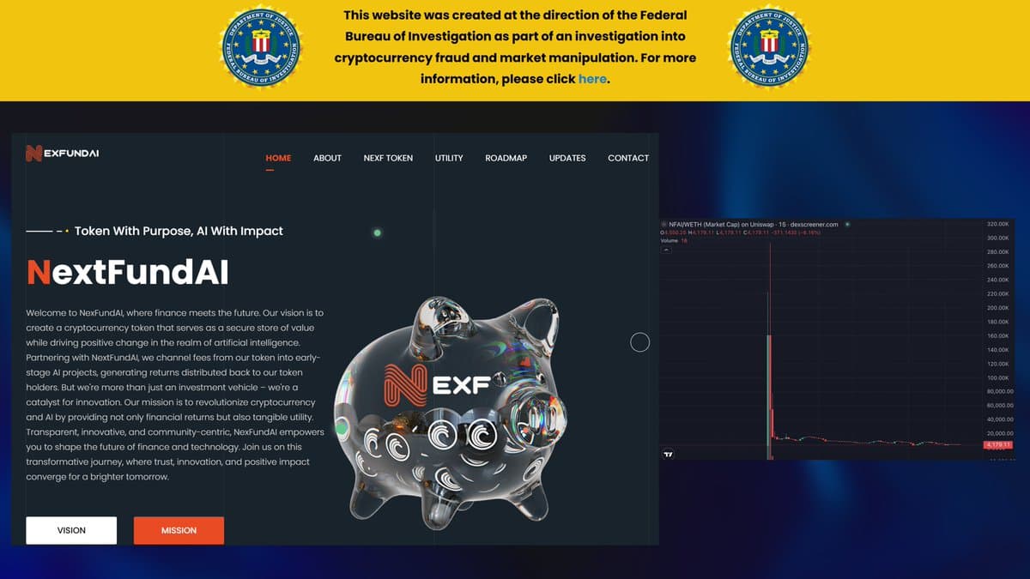Click the orange N emblem on the piggy bank
This screenshot has height=579, width=1030.
click(x=406, y=385)
